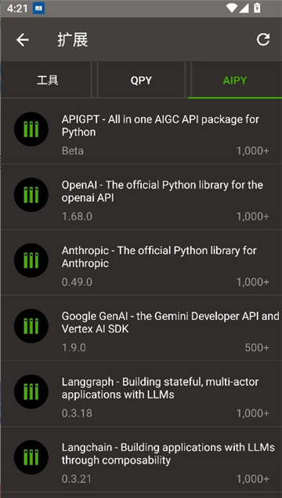Switch to the QPY tab

(x=141, y=80)
